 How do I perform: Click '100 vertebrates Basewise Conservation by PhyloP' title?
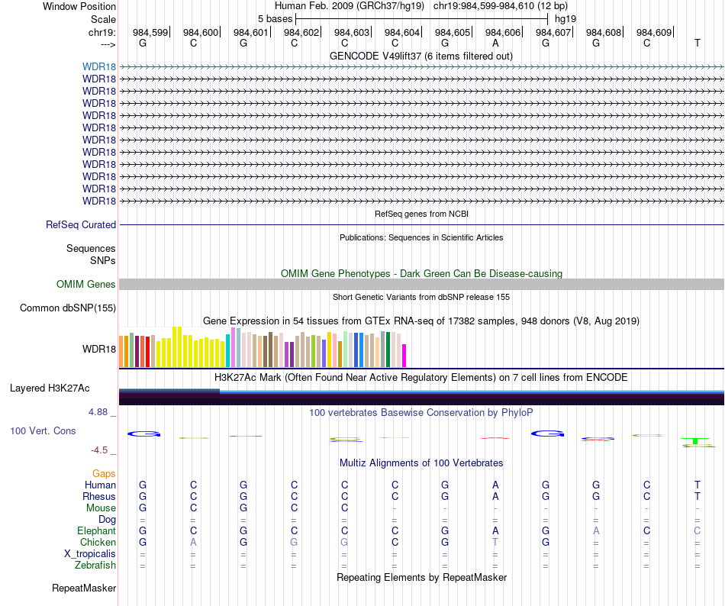coord(421,412)
